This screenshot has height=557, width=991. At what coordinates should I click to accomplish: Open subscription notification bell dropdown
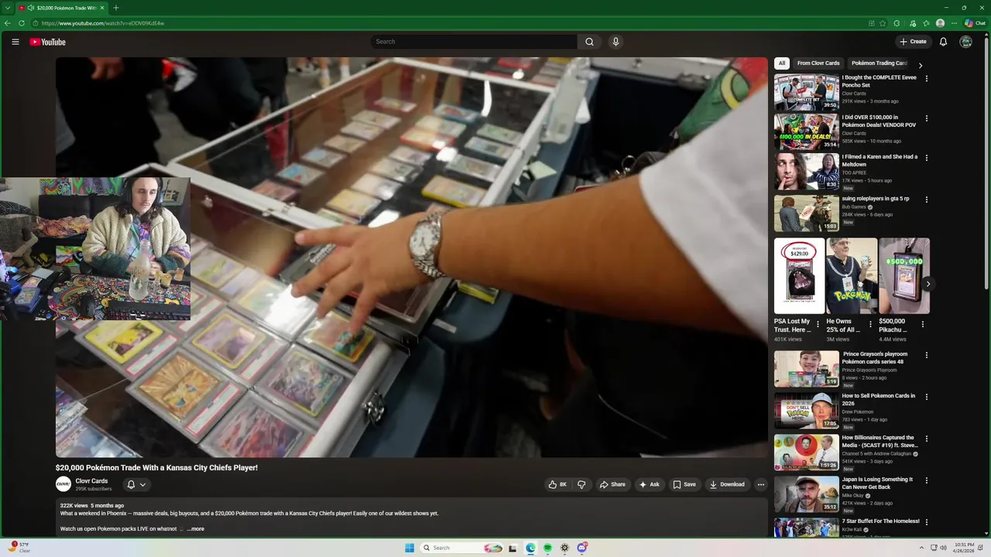coord(136,484)
